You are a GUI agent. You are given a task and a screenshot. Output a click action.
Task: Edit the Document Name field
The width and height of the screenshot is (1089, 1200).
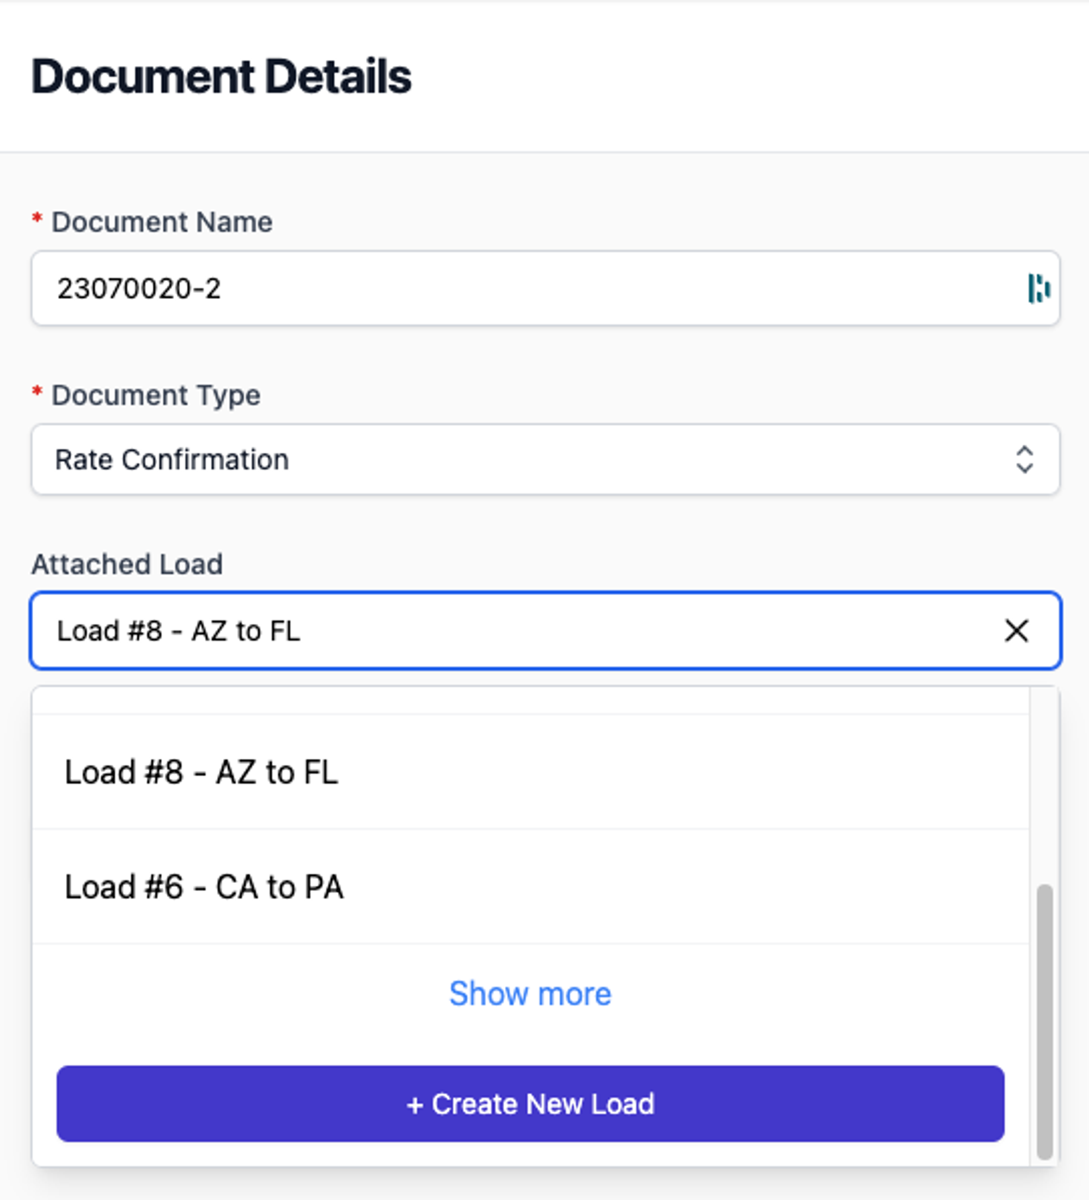pyautogui.click(x=545, y=289)
